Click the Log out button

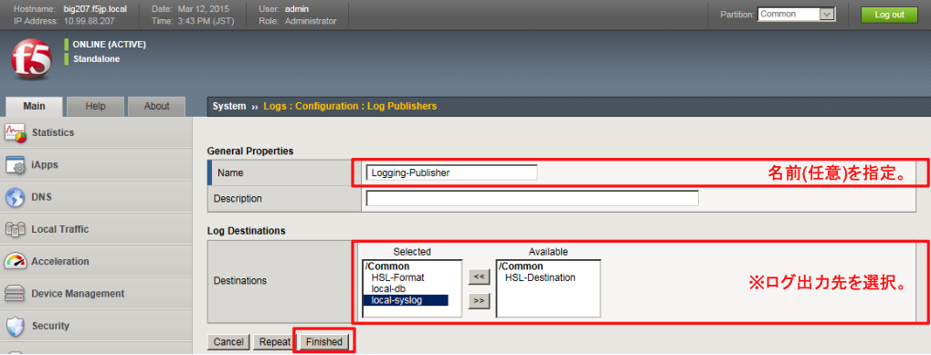click(x=889, y=15)
